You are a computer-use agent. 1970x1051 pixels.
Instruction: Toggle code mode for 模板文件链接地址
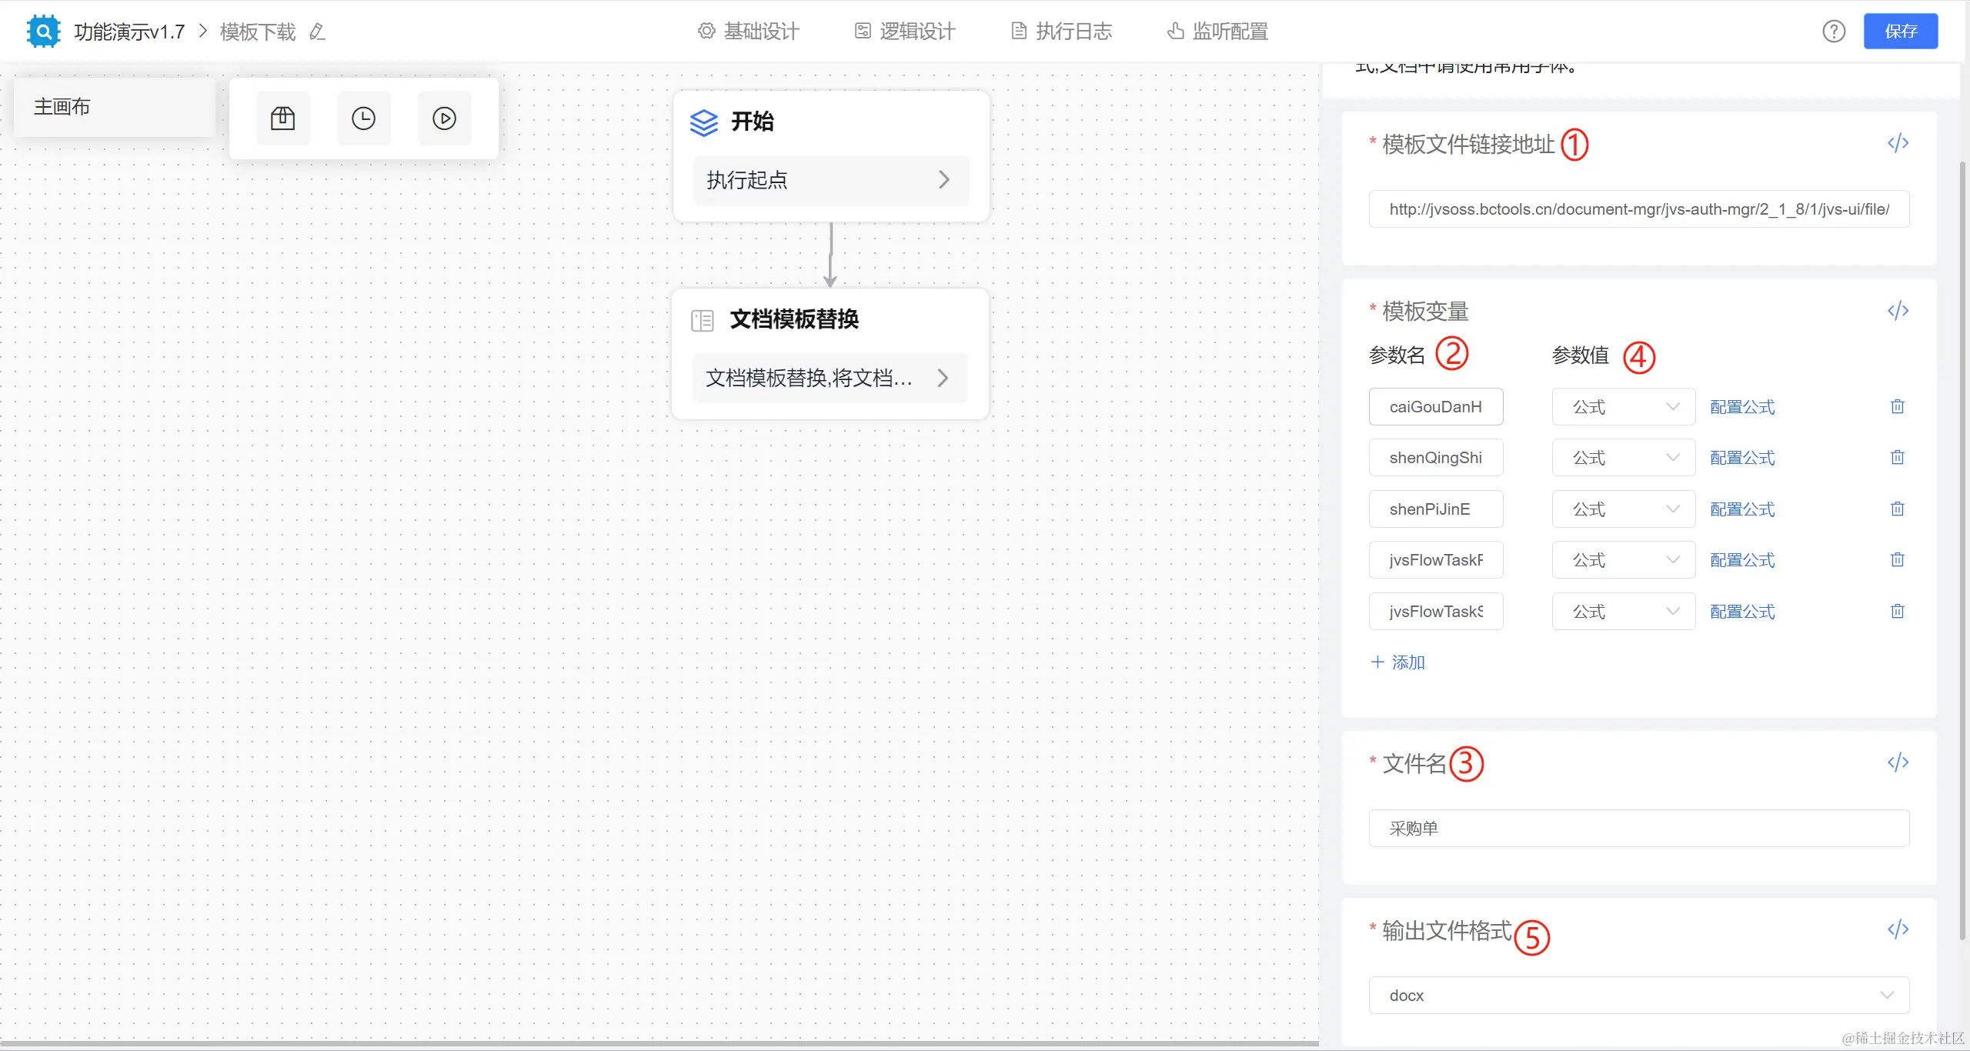(x=1898, y=143)
